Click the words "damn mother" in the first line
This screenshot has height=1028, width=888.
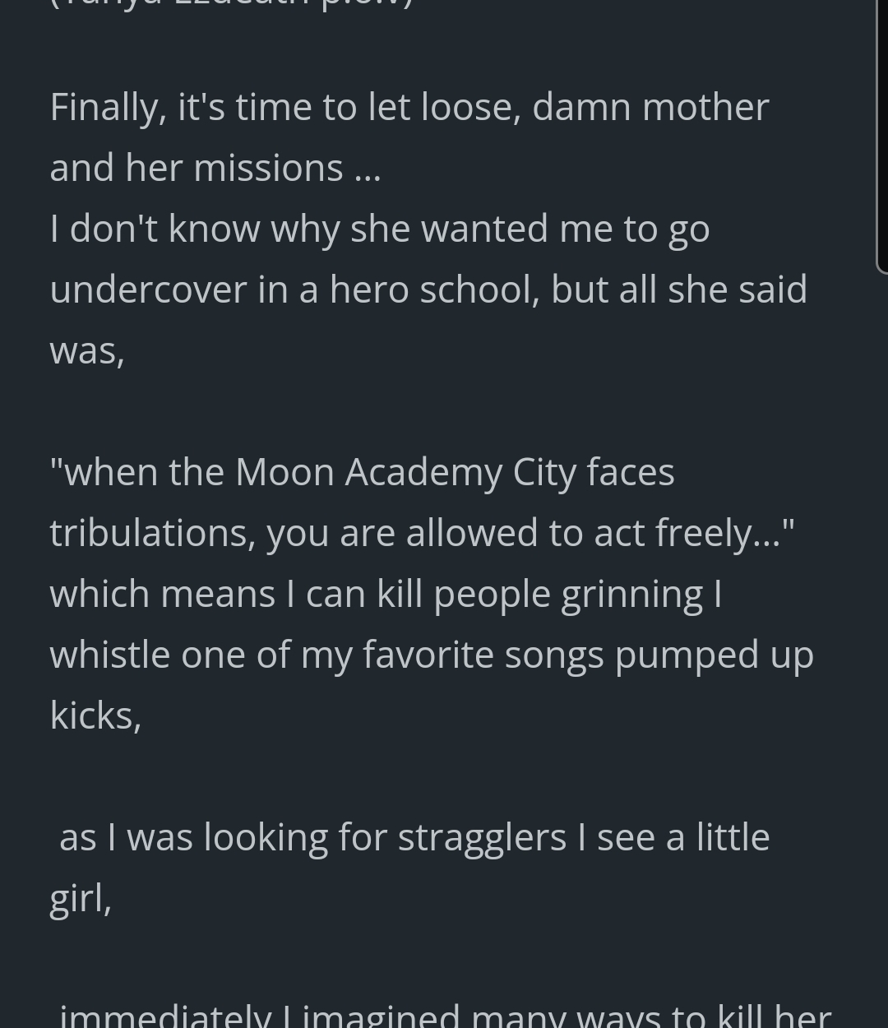click(x=650, y=107)
